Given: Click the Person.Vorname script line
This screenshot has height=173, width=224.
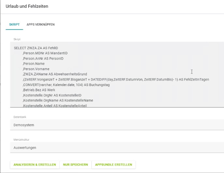Looking at the screenshot, I should pyautogui.click(x=36, y=69).
